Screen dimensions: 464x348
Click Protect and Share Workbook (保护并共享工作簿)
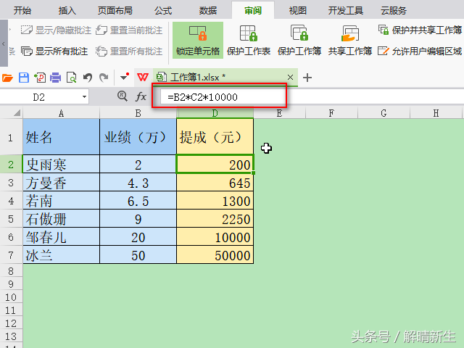point(420,30)
